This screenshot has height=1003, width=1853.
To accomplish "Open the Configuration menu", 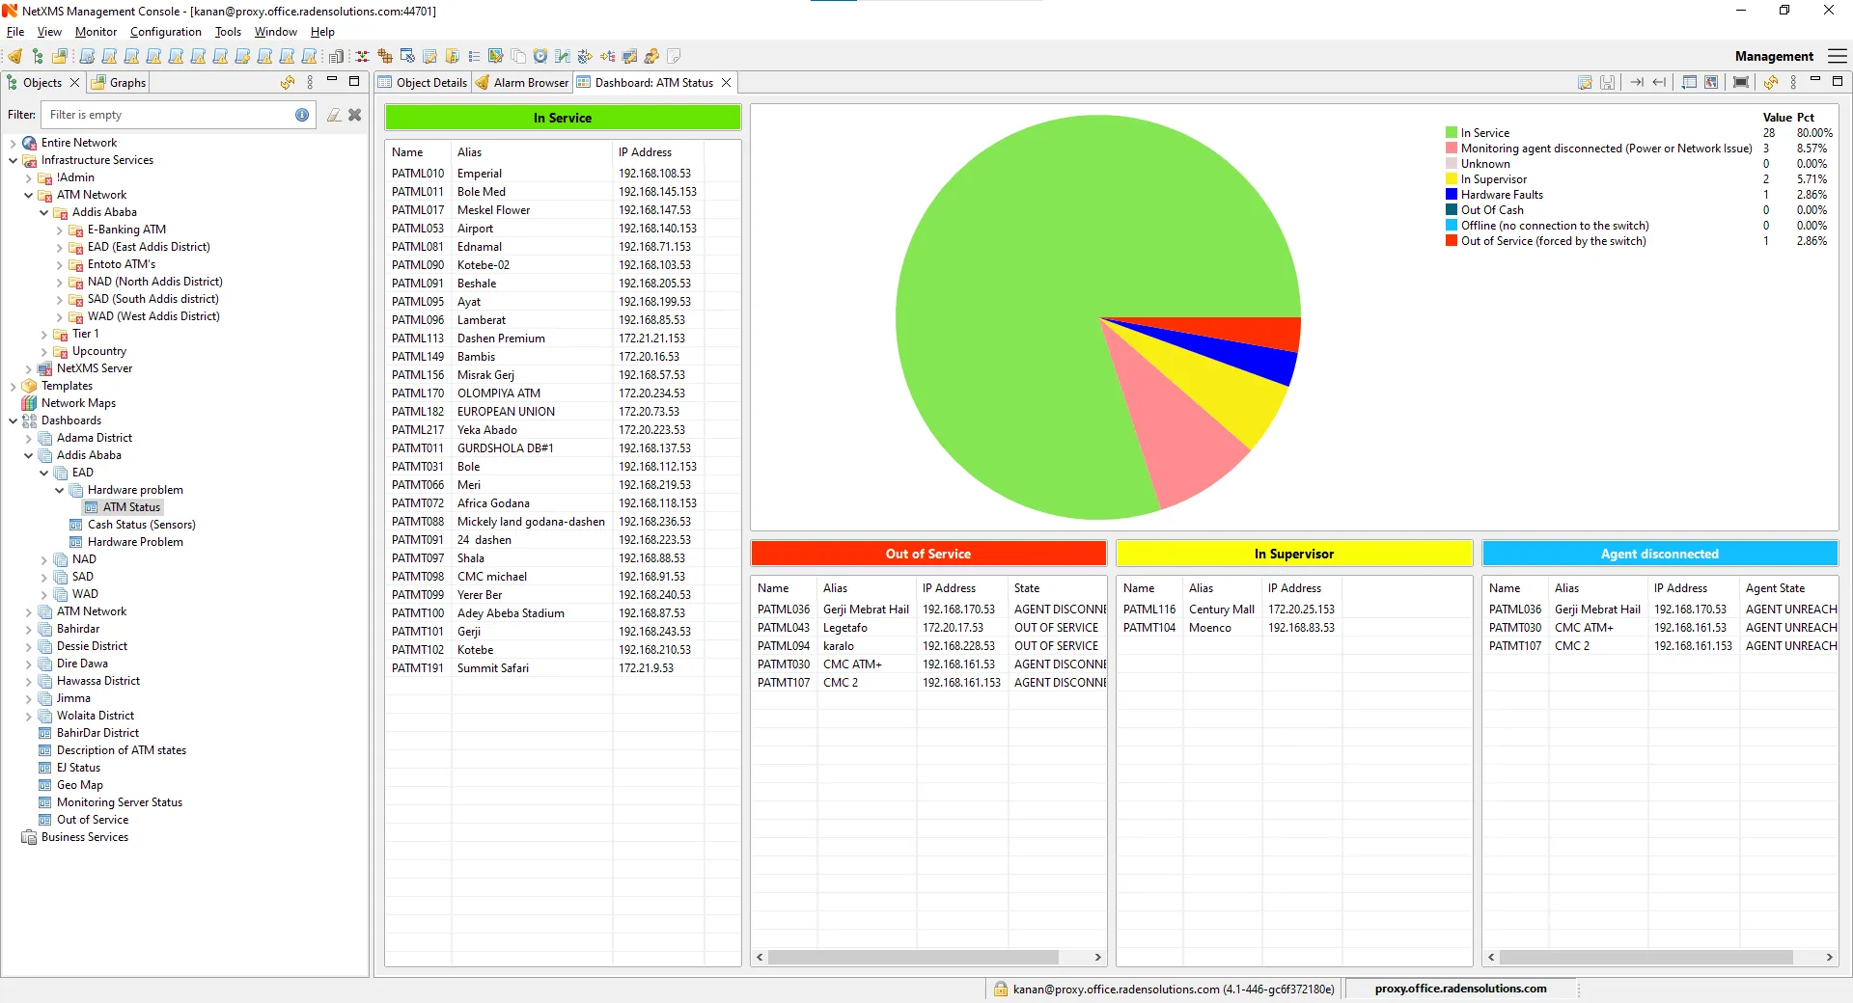I will tap(165, 32).
